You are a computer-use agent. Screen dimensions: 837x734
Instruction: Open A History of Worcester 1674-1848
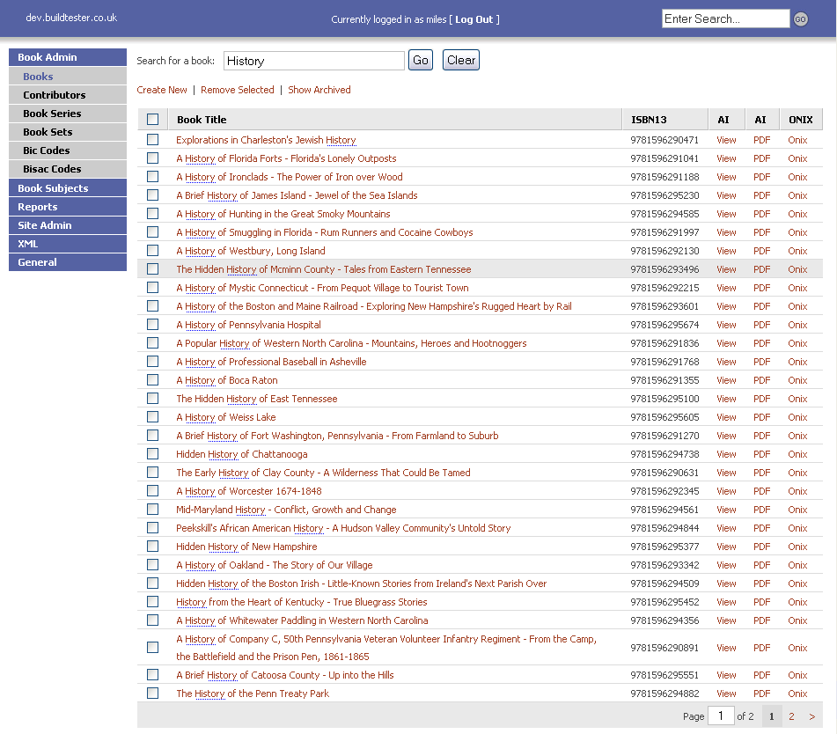[x=249, y=491]
